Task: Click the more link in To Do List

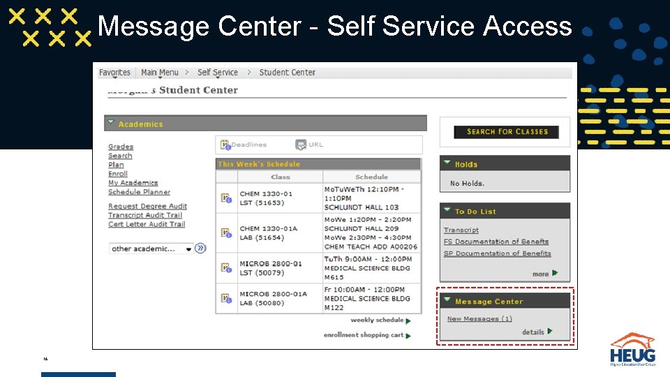Action: (x=540, y=274)
